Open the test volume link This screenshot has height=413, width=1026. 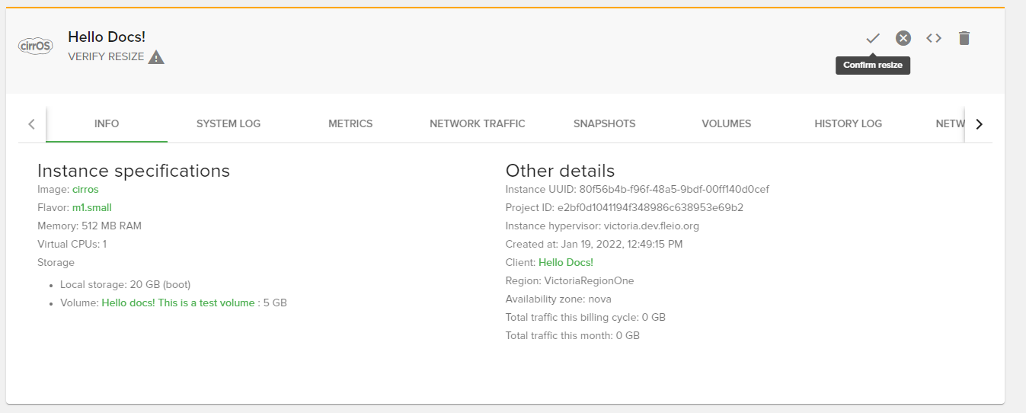(178, 303)
